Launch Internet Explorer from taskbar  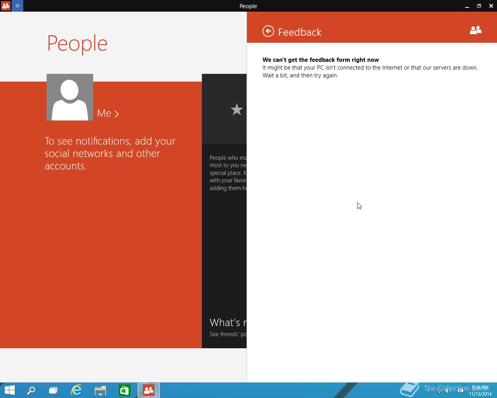pos(76,390)
